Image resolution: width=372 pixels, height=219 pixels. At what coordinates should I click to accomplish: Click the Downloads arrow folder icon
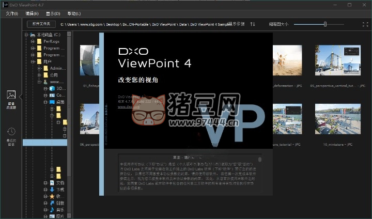coord(52,190)
